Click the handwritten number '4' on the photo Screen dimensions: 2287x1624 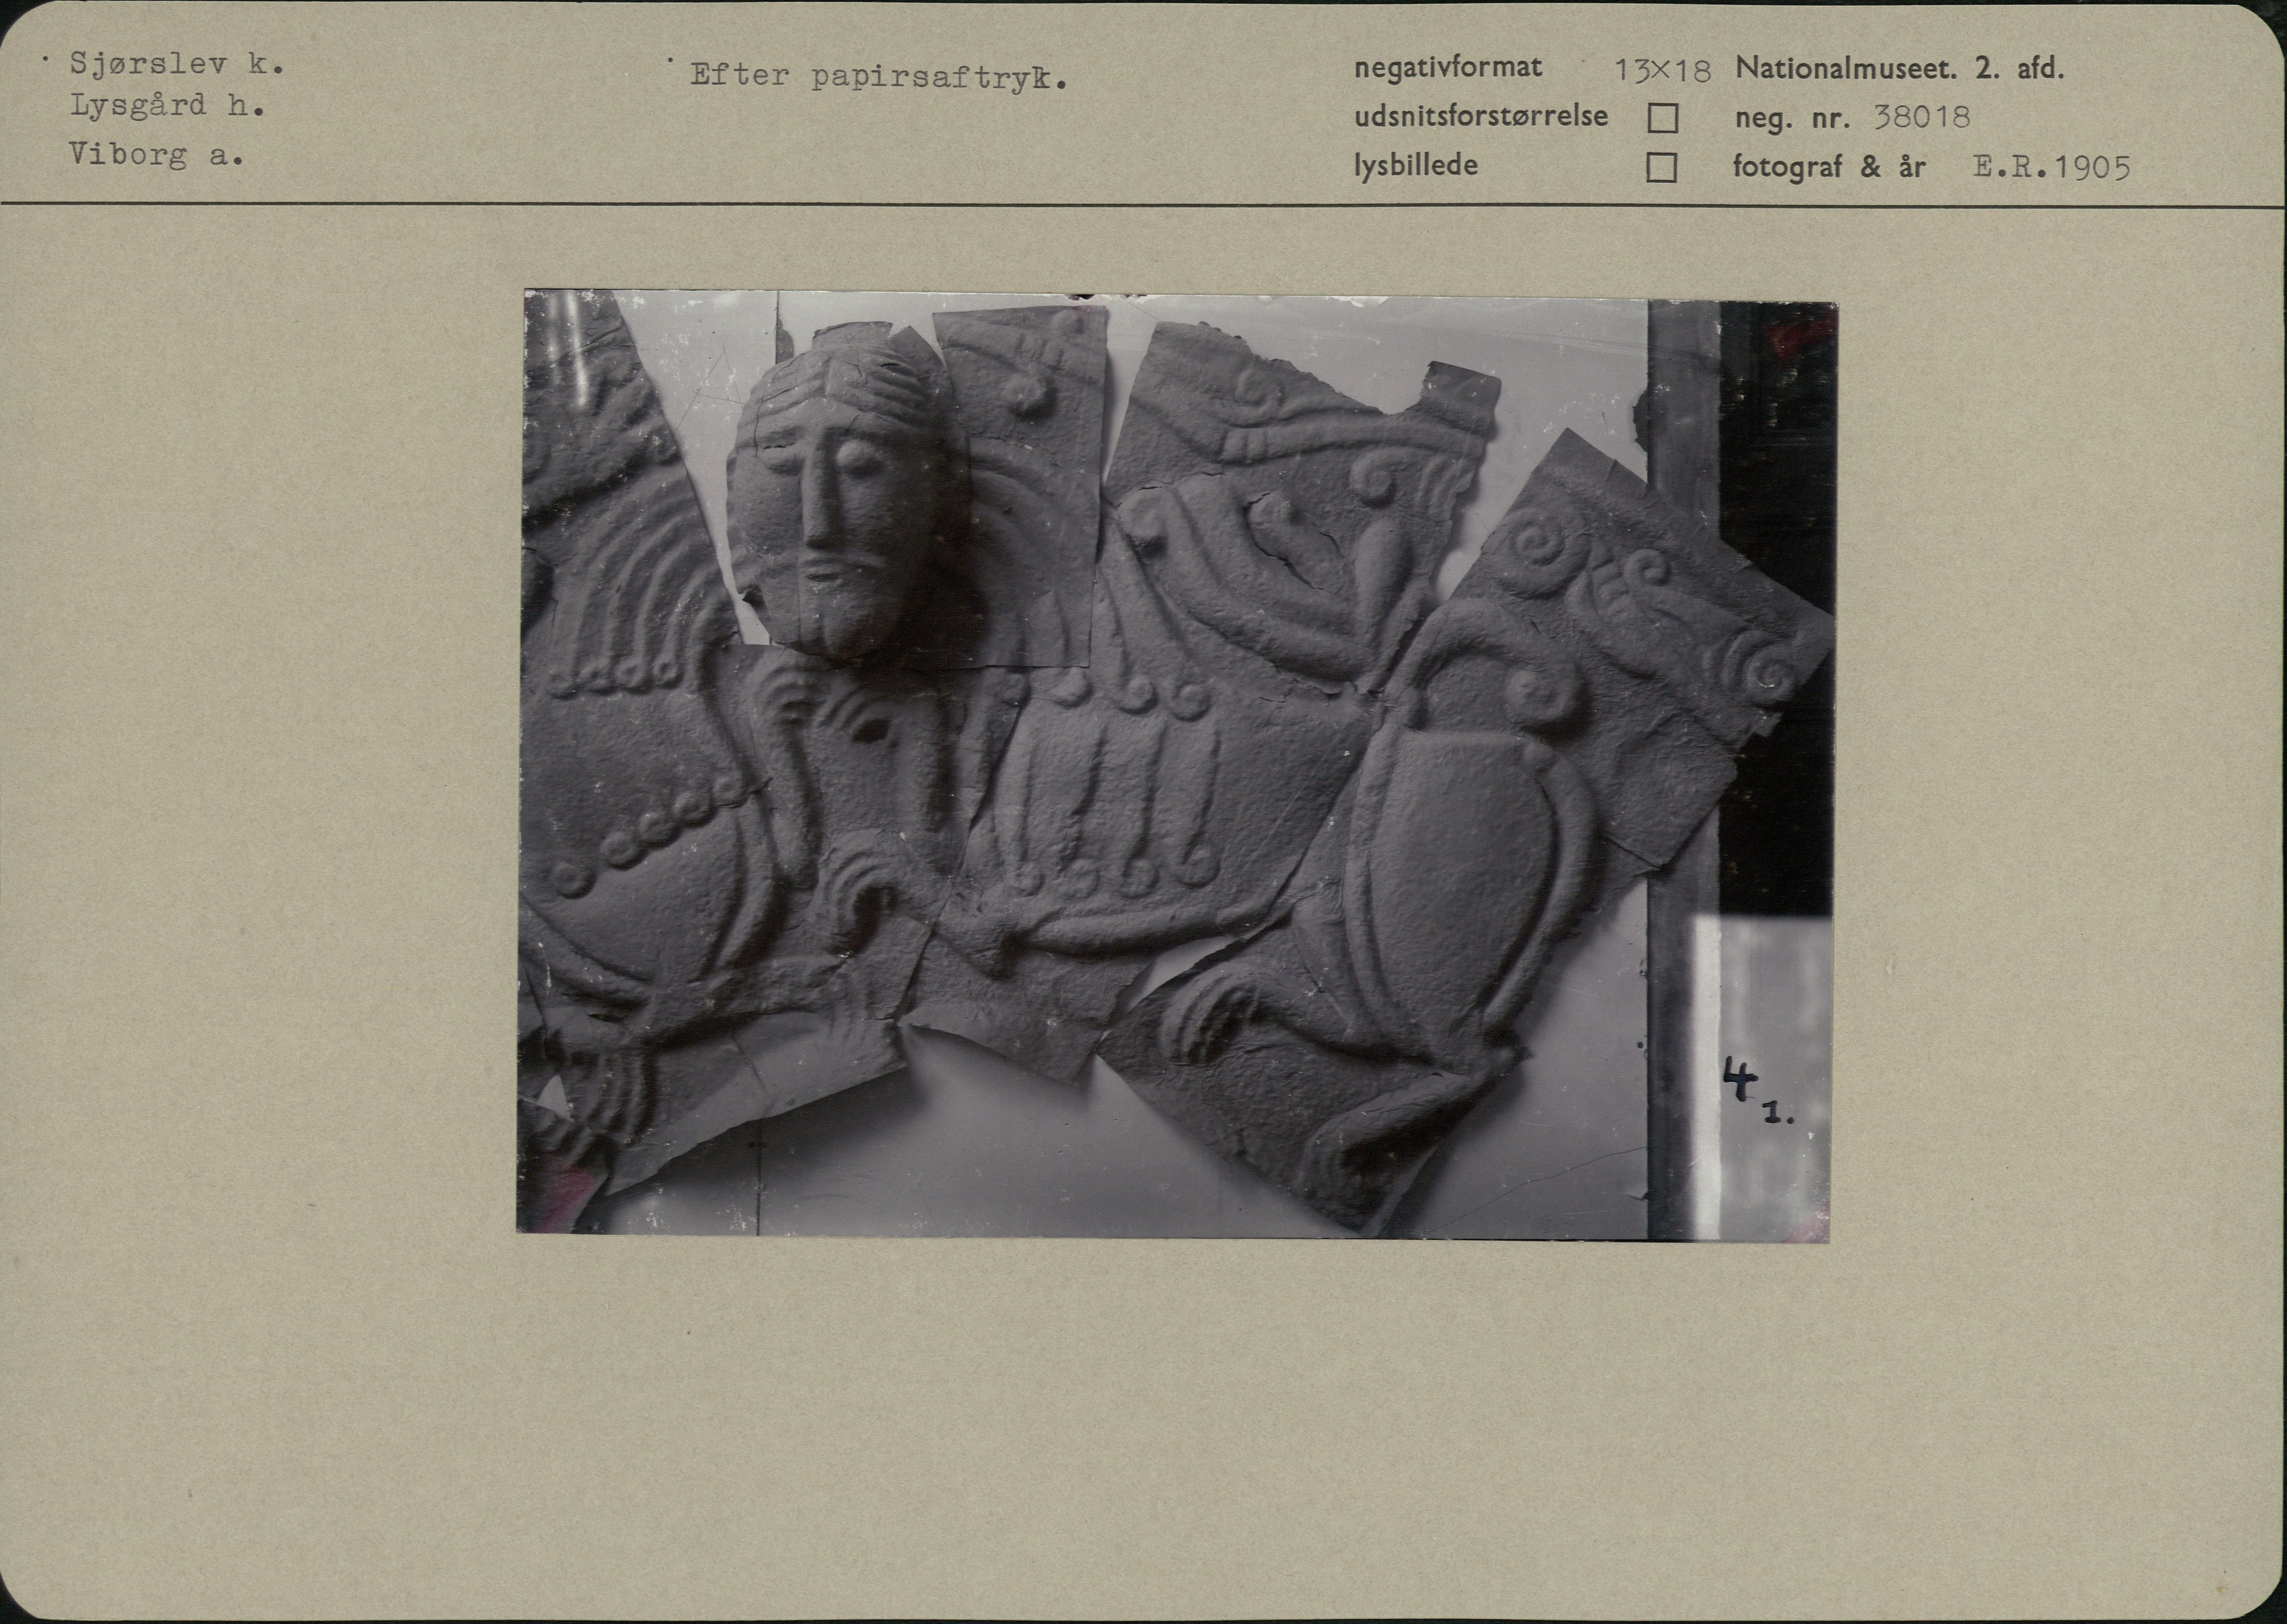(x=1741, y=1080)
